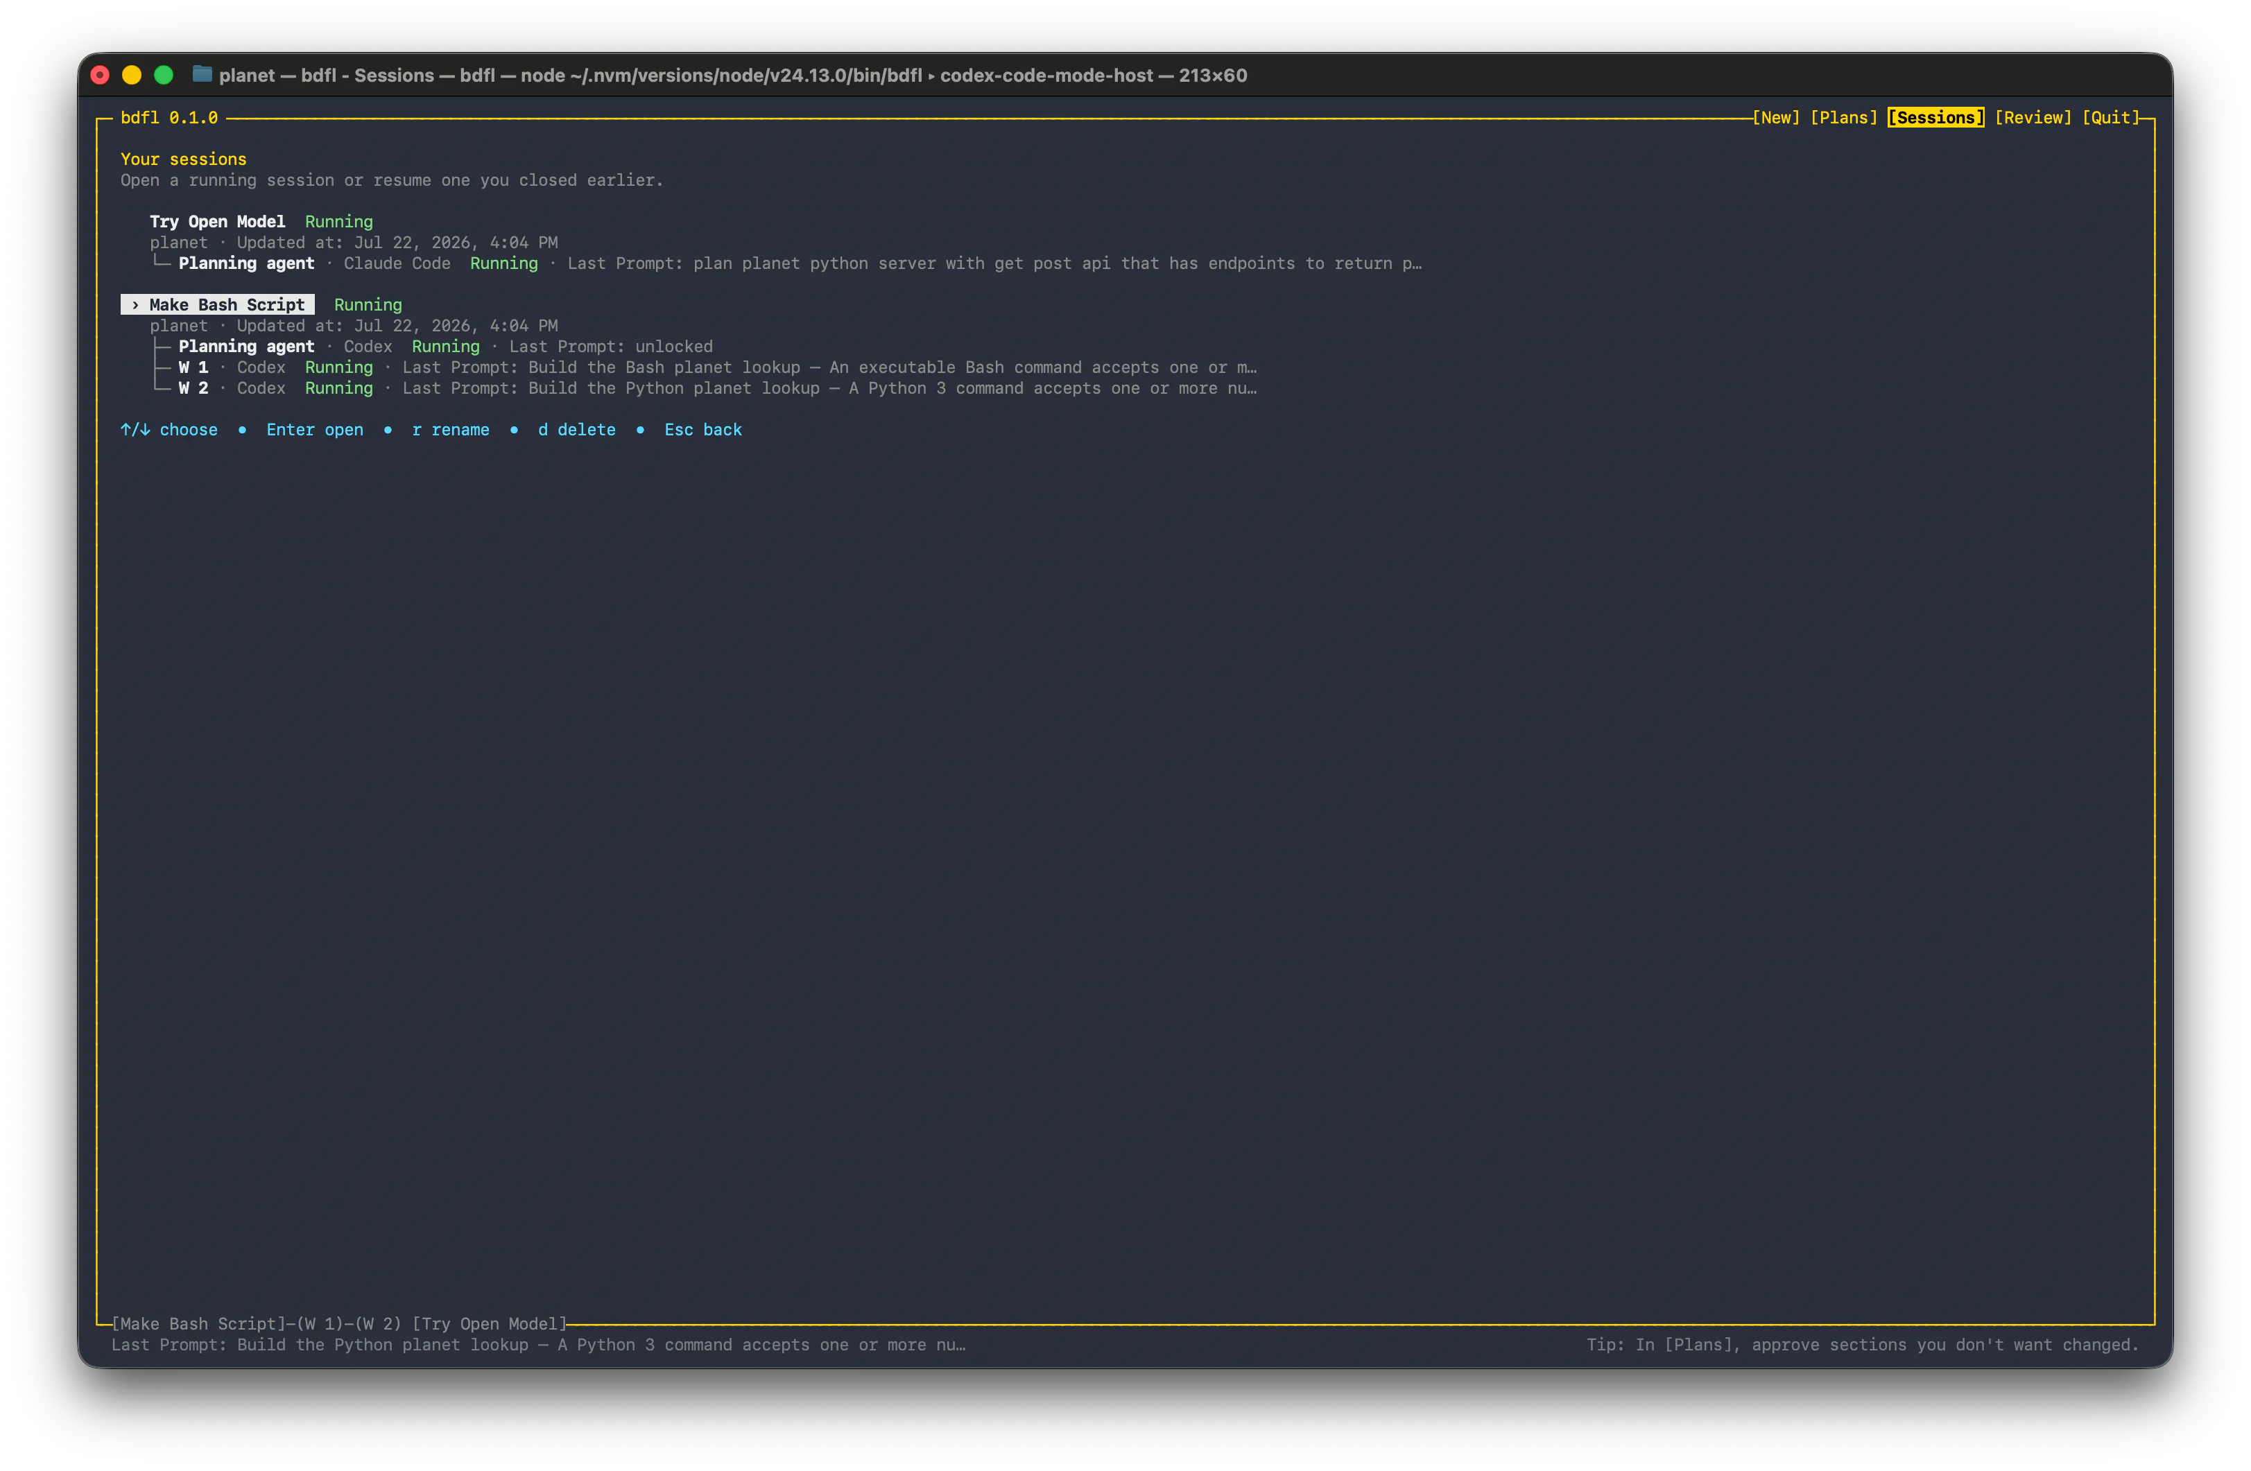The width and height of the screenshot is (2251, 1471).
Task: Maximize the terminal with green button
Action: [x=164, y=75]
